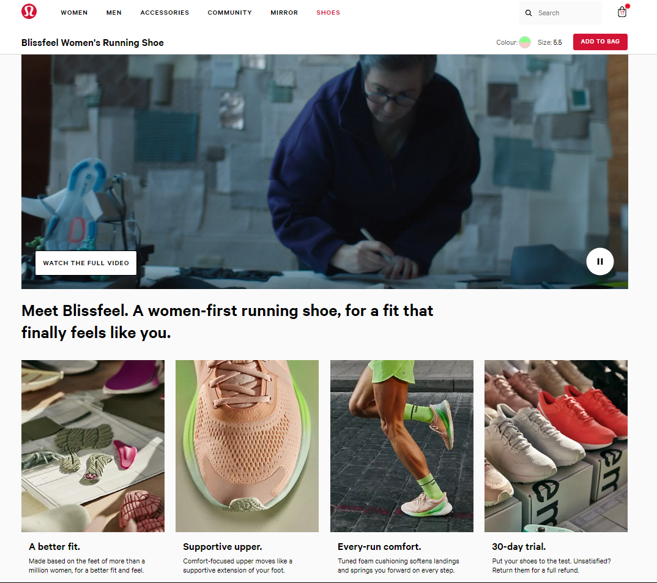This screenshot has height=583, width=657.
Task: Click the shoe design sketches thumbnail
Action: pos(93,446)
